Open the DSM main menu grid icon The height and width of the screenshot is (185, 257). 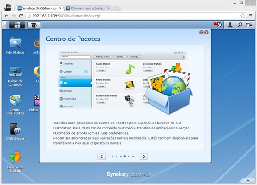tap(17, 25)
